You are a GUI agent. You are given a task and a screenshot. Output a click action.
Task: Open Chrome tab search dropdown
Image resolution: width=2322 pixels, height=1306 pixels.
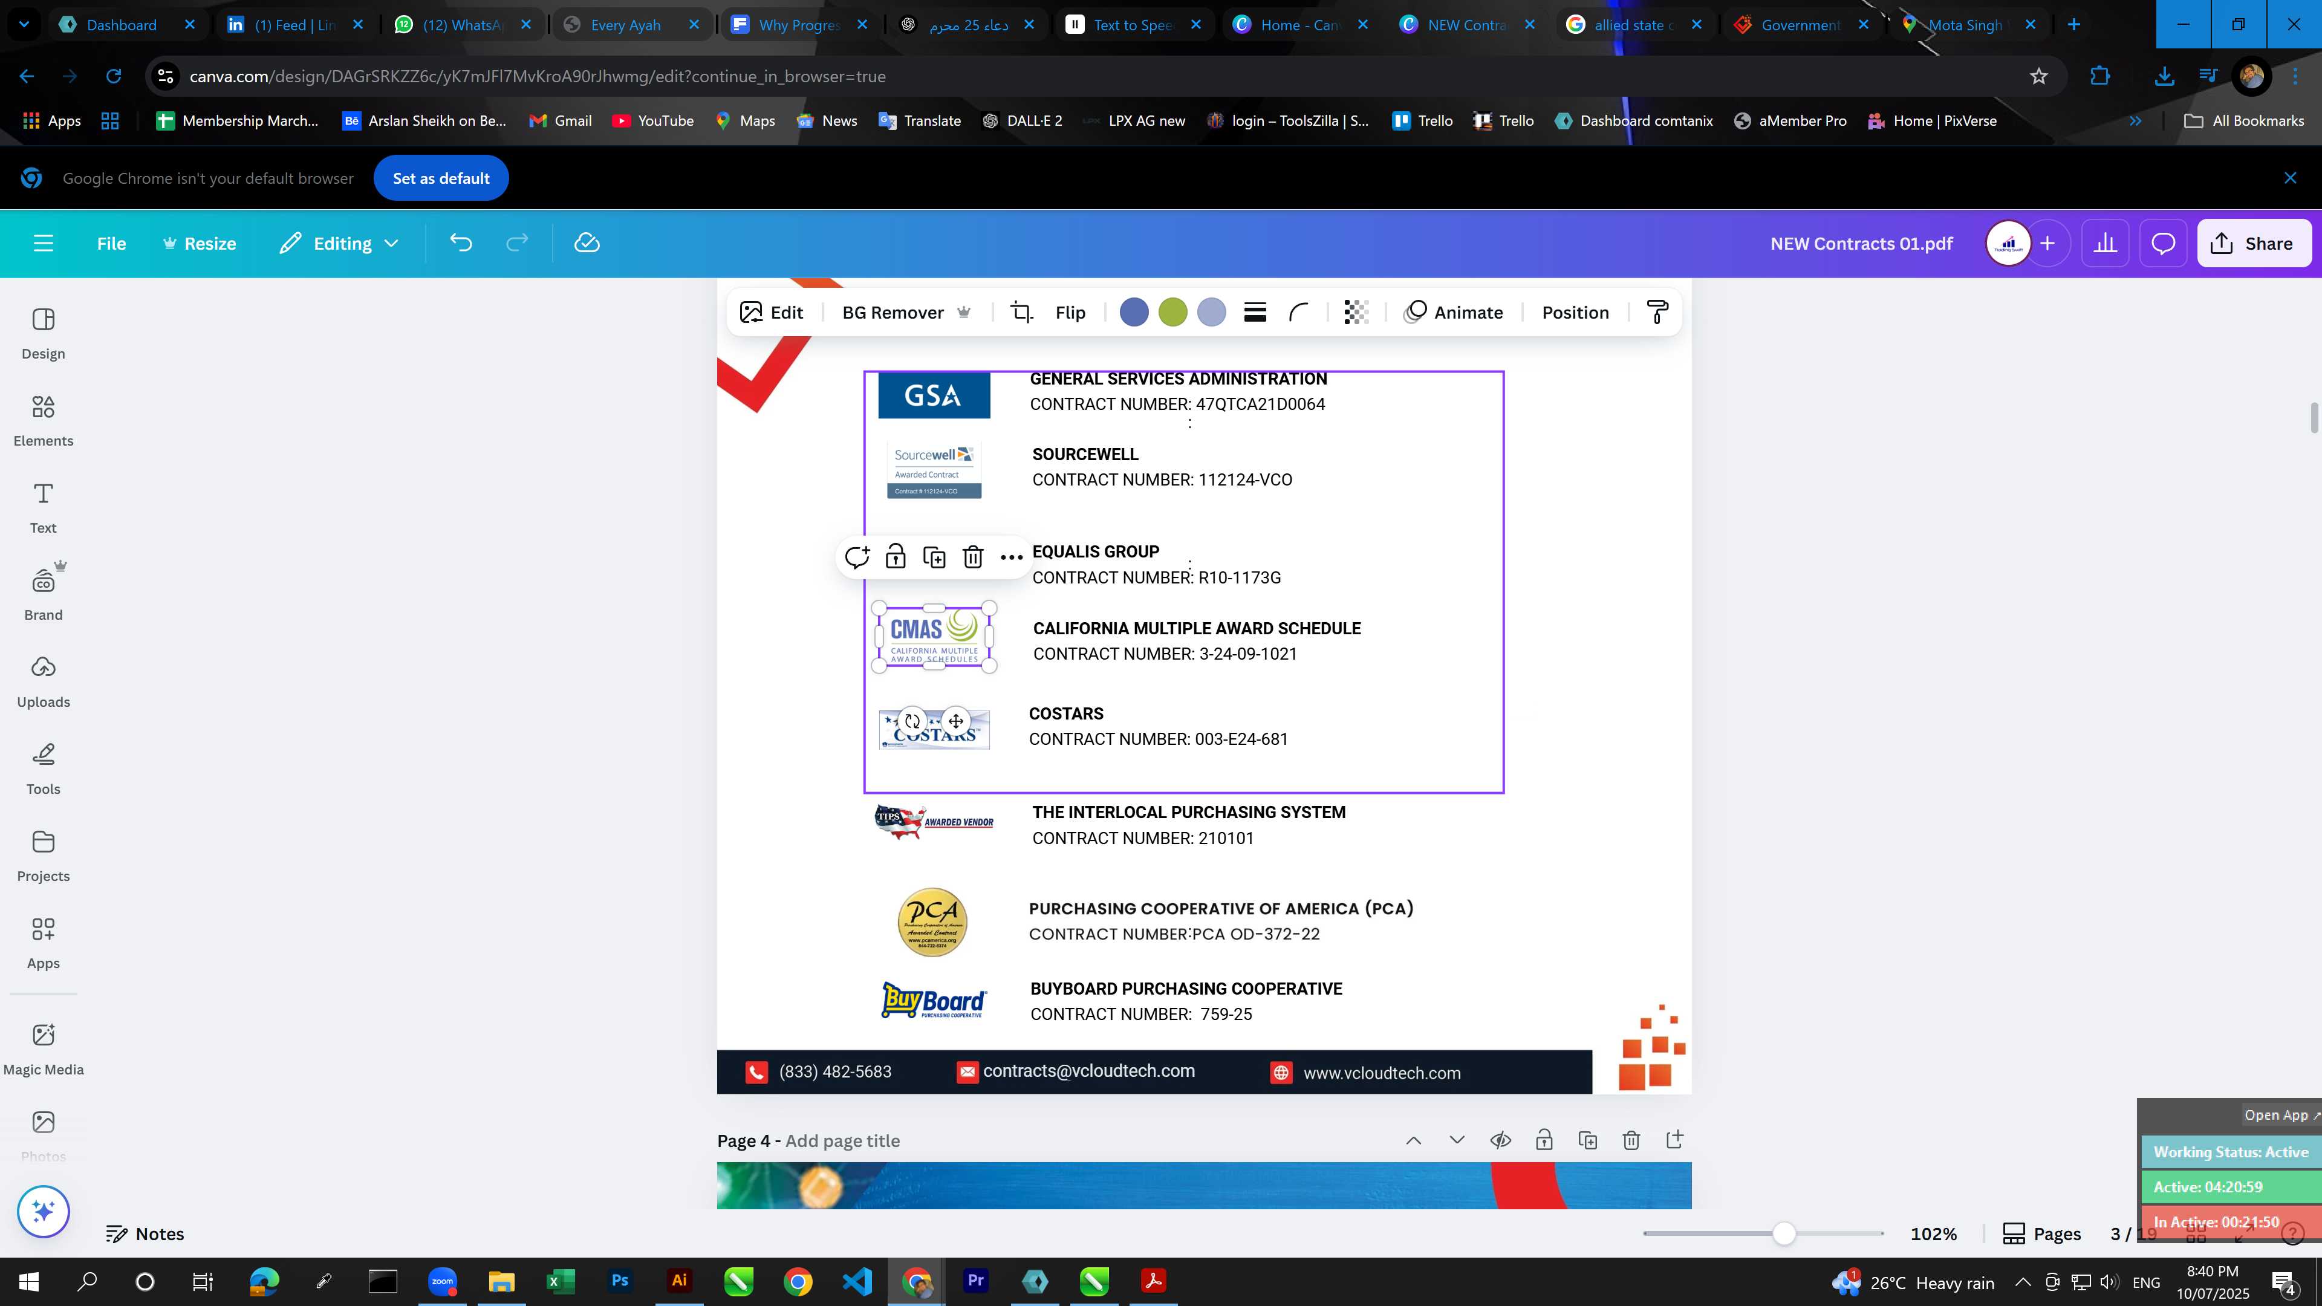pyautogui.click(x=24, y=24)
